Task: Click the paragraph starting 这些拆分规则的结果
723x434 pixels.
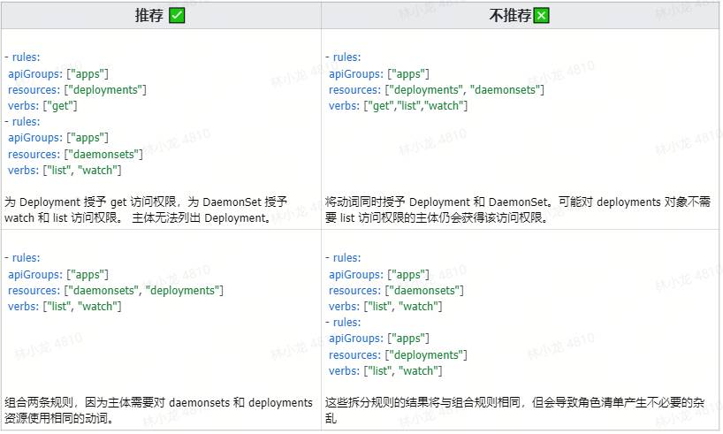Action: (x=514, y=410)
